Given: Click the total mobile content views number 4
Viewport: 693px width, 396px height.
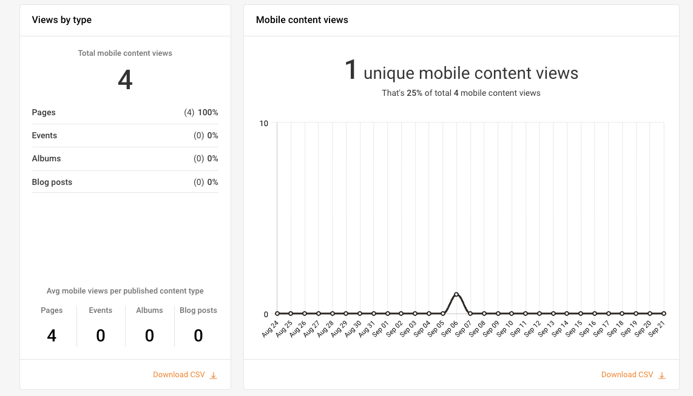Looking at the screenshot, I should (x=124, y=79).
